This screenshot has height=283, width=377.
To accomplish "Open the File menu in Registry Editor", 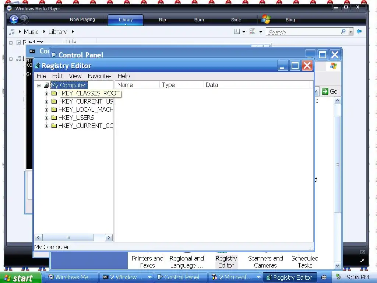I will (x=41, y=76).
